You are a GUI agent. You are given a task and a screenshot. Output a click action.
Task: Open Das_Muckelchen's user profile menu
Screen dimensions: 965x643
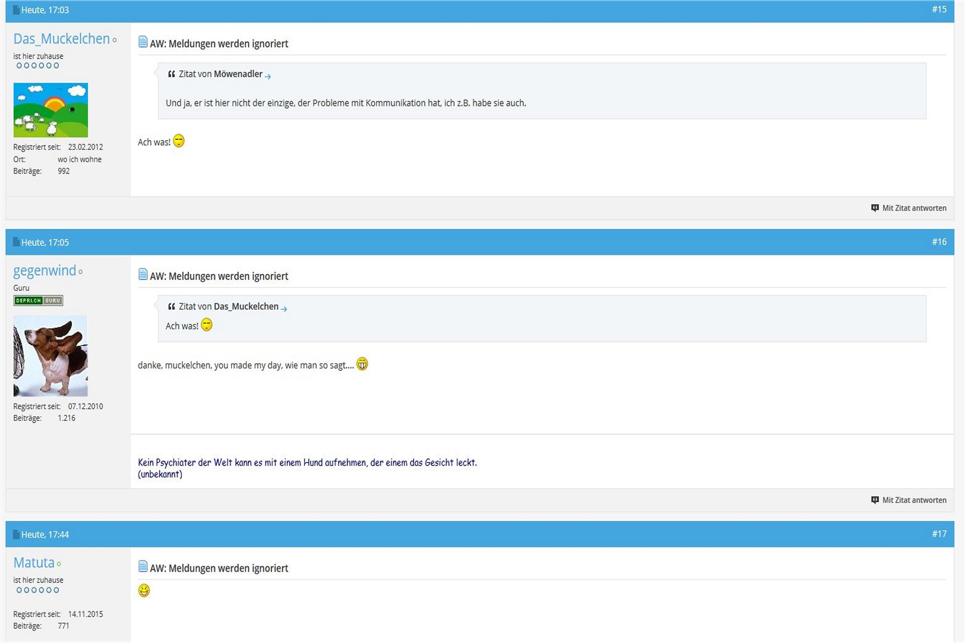[61, 39]
